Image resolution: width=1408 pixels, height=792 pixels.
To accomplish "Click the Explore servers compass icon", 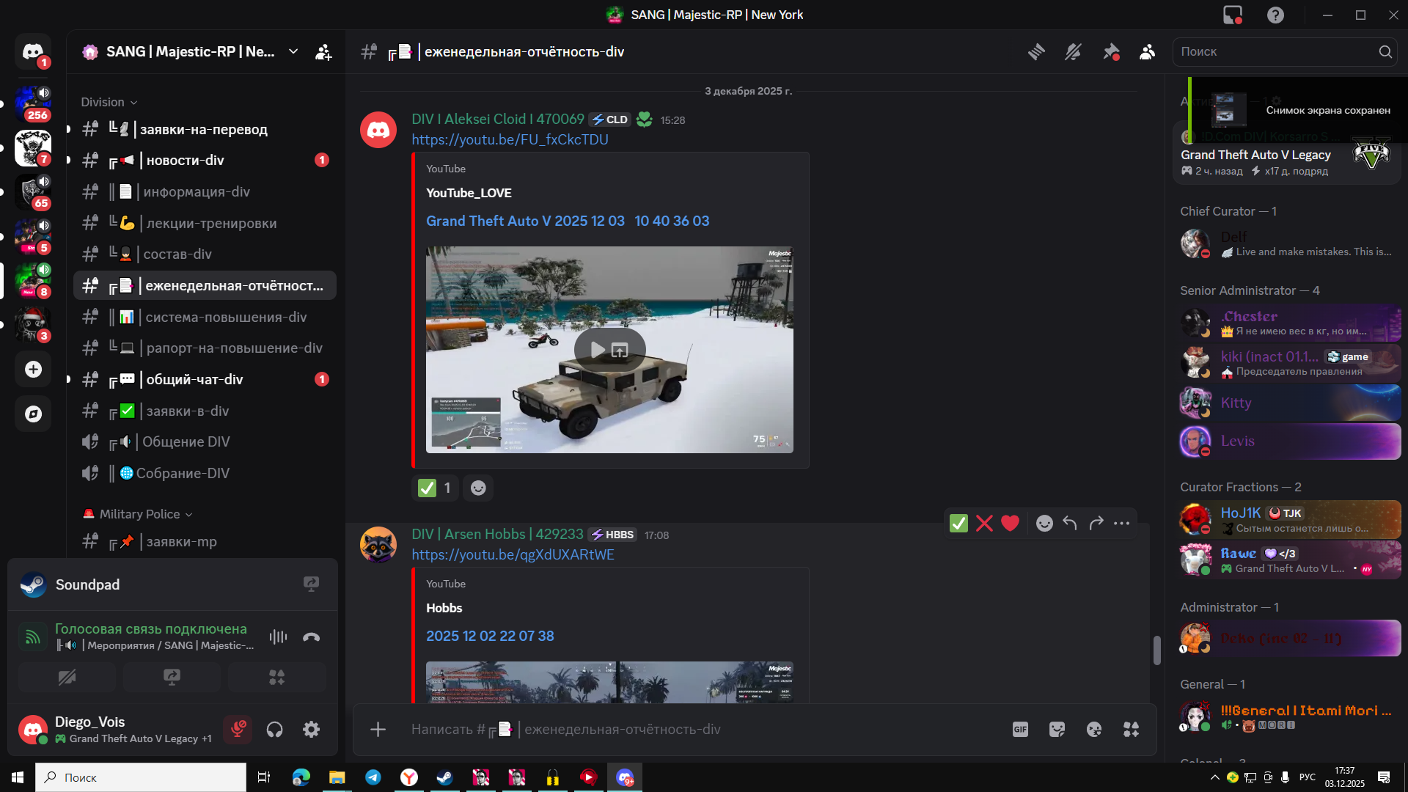I will click(x=33, y=414).
